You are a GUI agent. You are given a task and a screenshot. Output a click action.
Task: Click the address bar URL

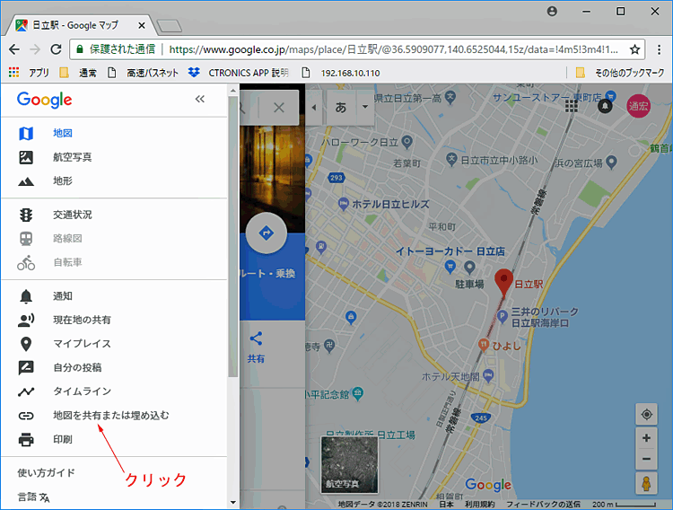394,50
